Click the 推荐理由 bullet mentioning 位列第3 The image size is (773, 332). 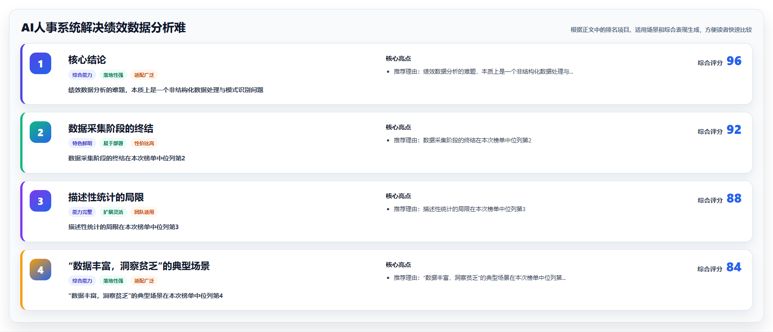tap(460, 209)
